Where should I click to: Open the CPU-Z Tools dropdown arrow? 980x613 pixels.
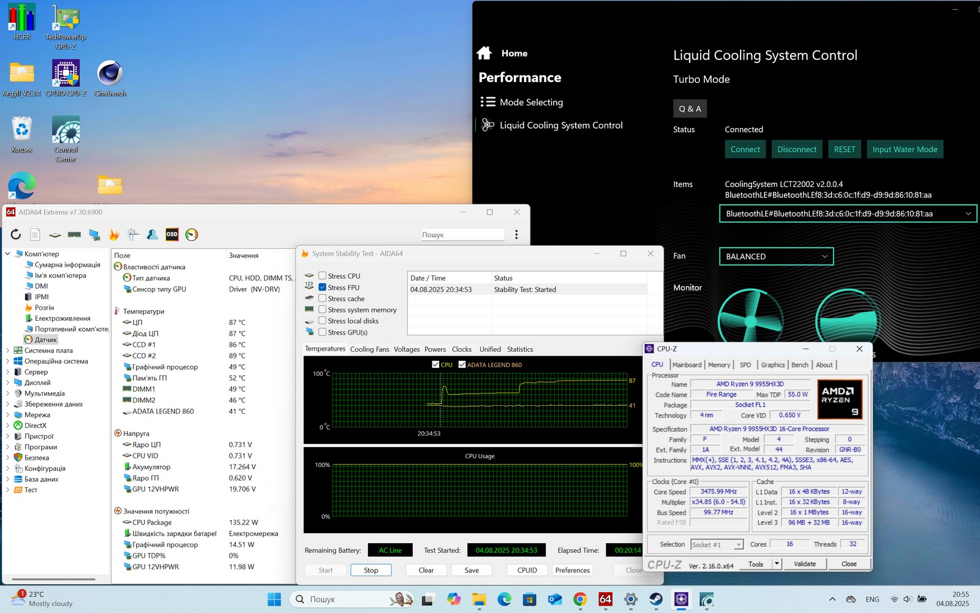[777, 563]
